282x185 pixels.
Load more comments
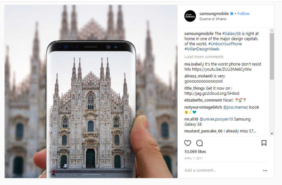coord(204,57)
